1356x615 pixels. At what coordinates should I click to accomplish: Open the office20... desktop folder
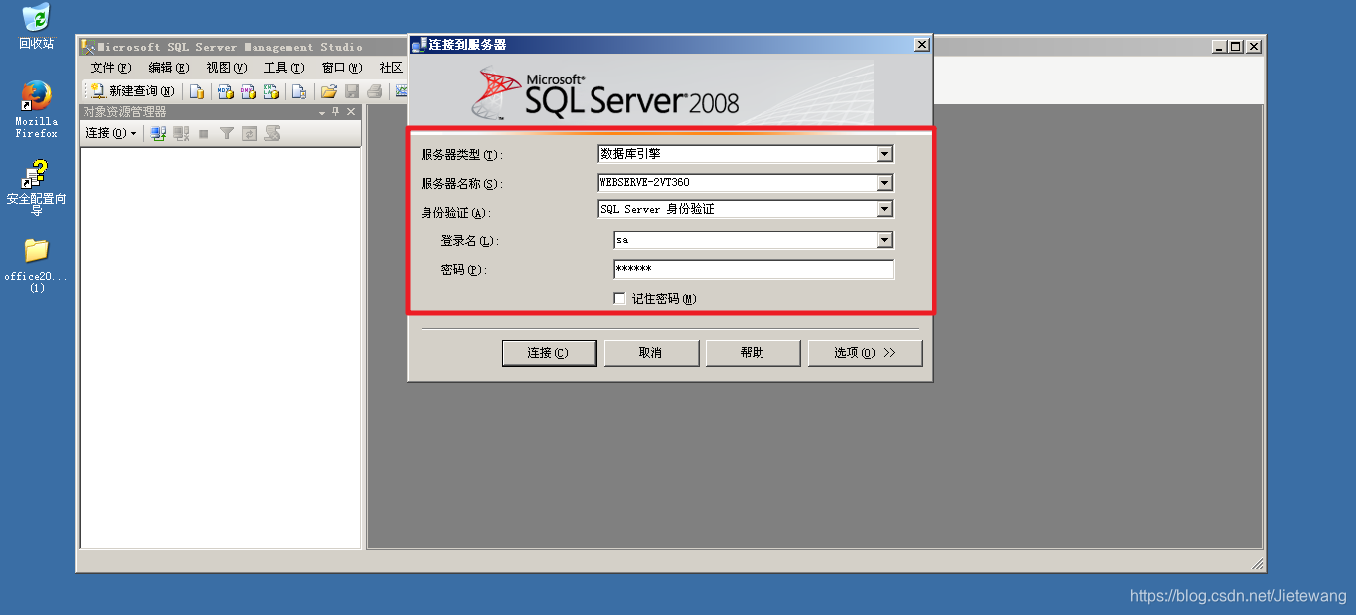pyautogui.click(x=36, y=265)
